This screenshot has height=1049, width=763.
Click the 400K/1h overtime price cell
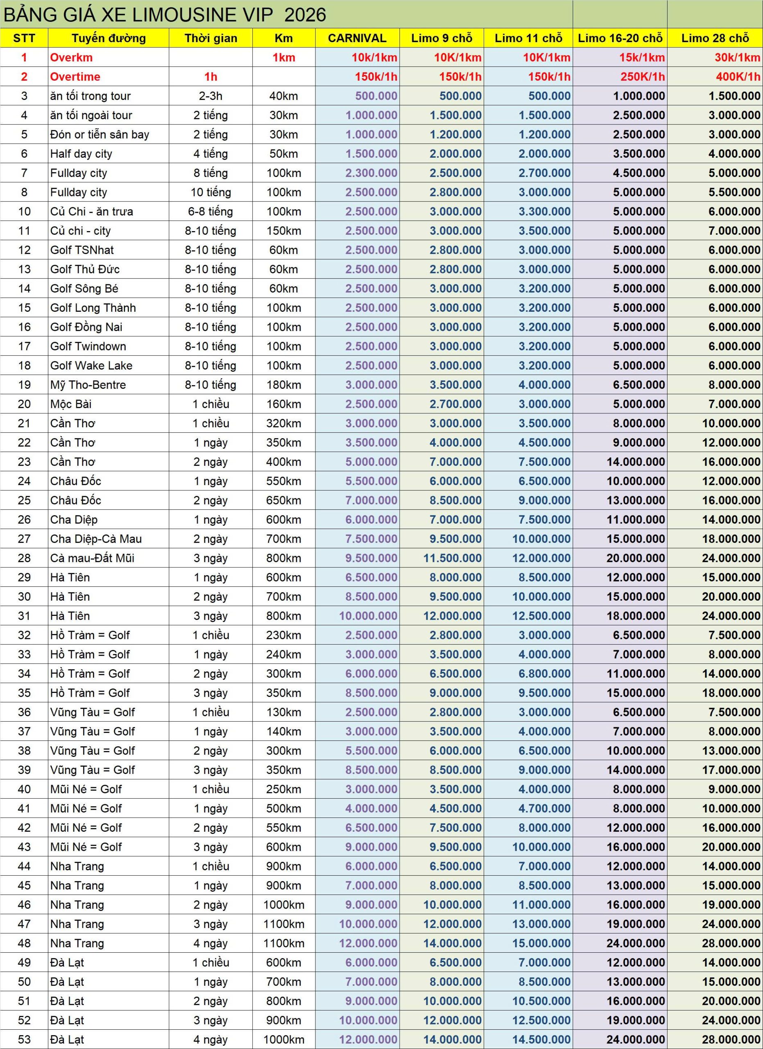point(737,77)
